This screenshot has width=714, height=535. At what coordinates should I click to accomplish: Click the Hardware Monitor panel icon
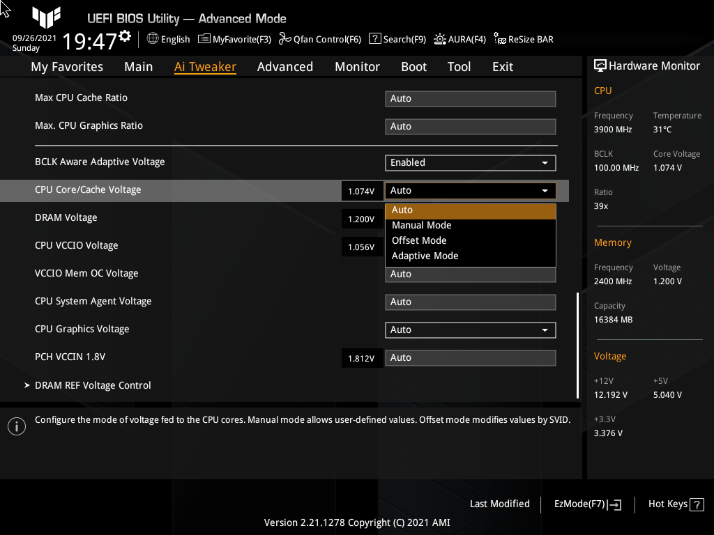click(601, 65)
